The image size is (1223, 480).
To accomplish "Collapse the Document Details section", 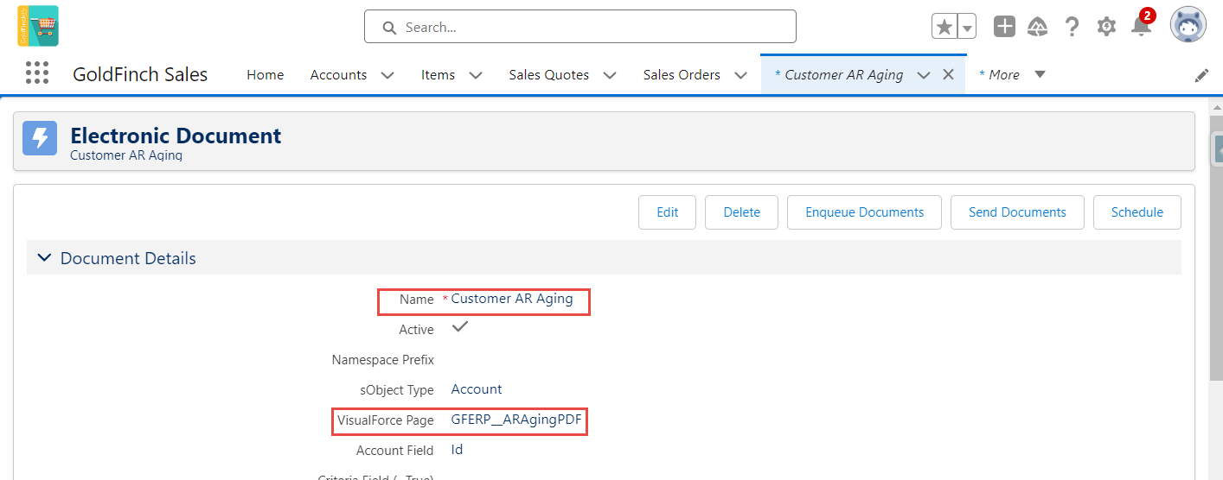I will (43, 258).
